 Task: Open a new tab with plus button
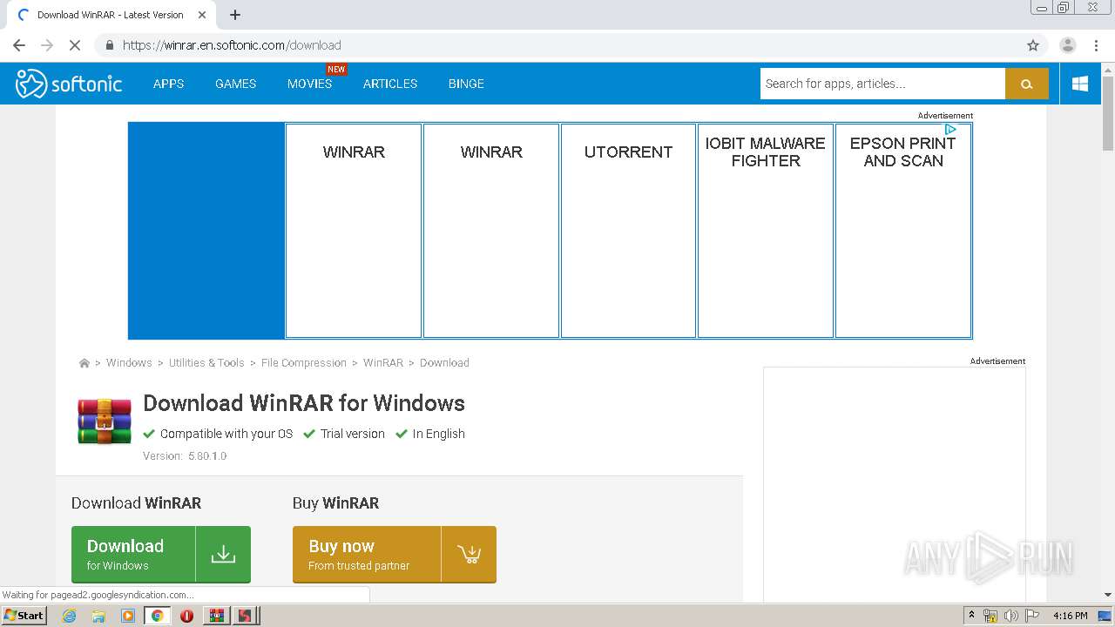pyautogui.click(x=235, y=15)
